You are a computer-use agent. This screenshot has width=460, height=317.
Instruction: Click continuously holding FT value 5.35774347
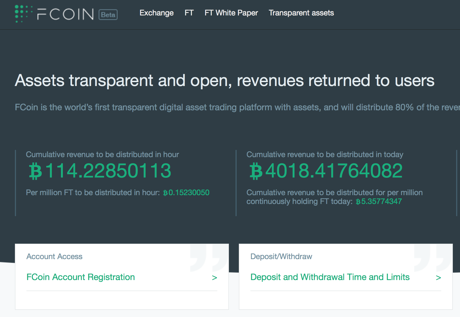coord(379,202)
